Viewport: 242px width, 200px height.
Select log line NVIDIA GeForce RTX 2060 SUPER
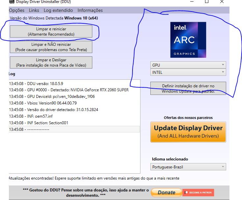click(75, 90)
